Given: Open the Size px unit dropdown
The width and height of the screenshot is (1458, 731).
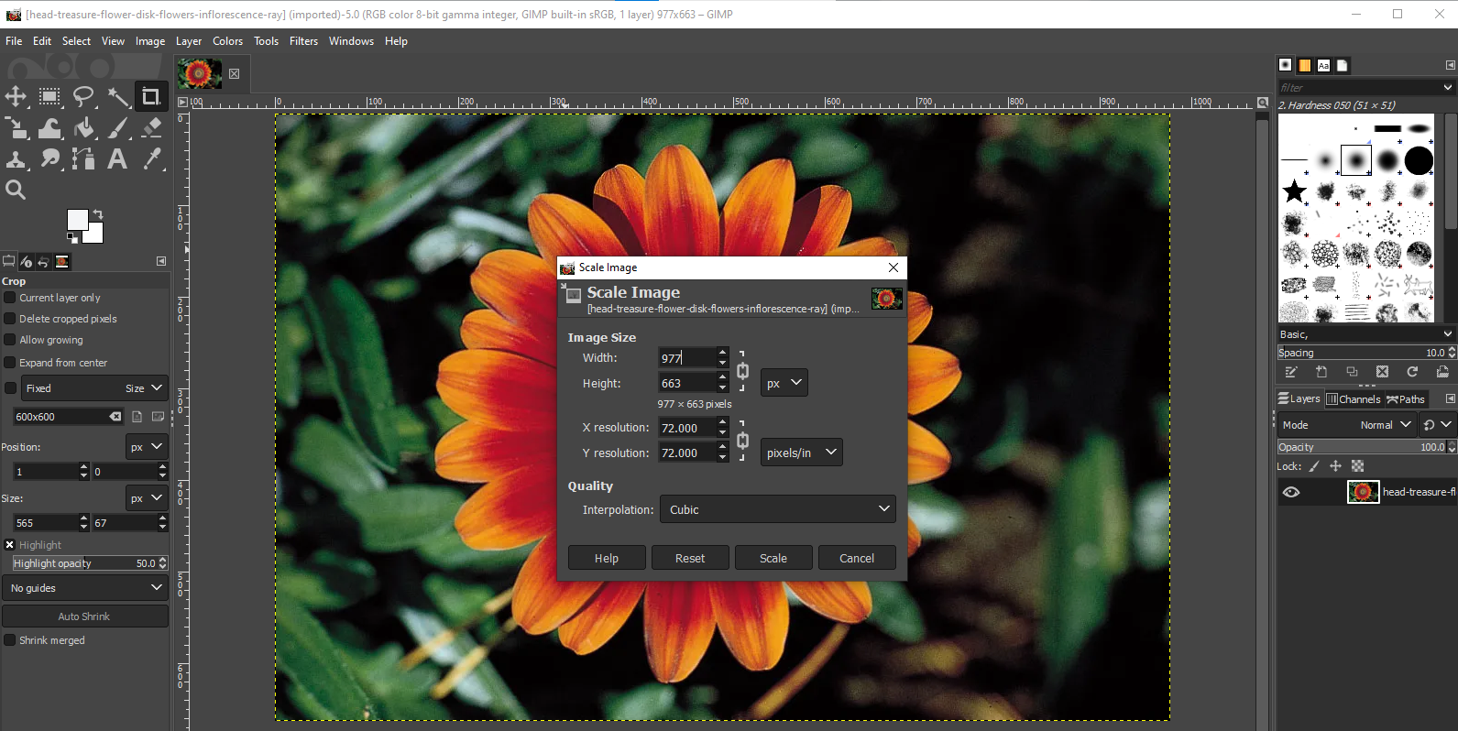Looking at the screenshot, I should (147, 498).
